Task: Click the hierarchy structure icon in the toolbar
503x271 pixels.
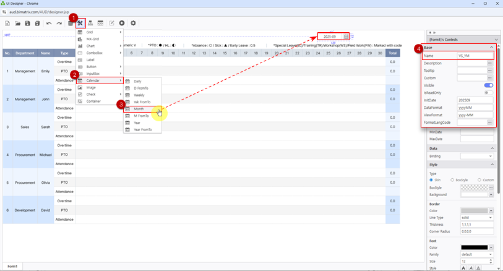Action: coord(90,23)
